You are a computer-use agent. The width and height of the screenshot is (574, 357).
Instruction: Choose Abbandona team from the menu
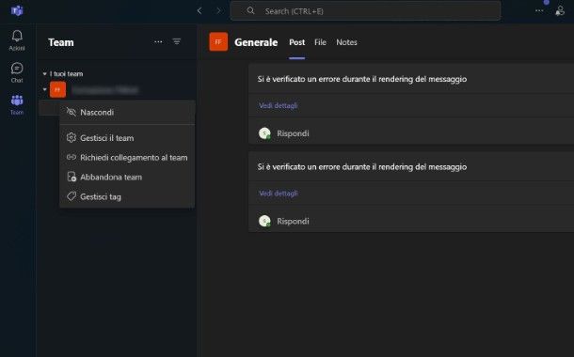click(127, 178)
